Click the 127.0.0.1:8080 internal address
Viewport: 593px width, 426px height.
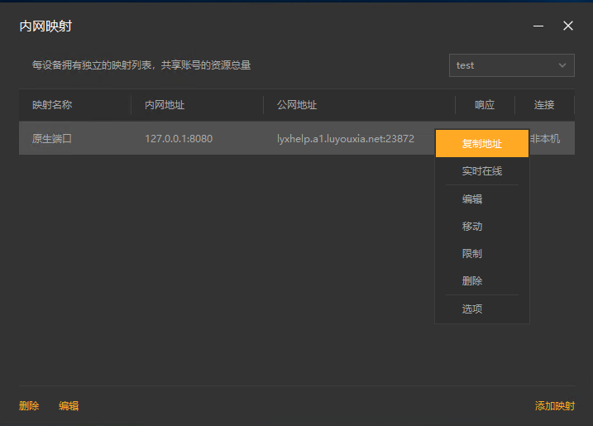coord(179,138)
